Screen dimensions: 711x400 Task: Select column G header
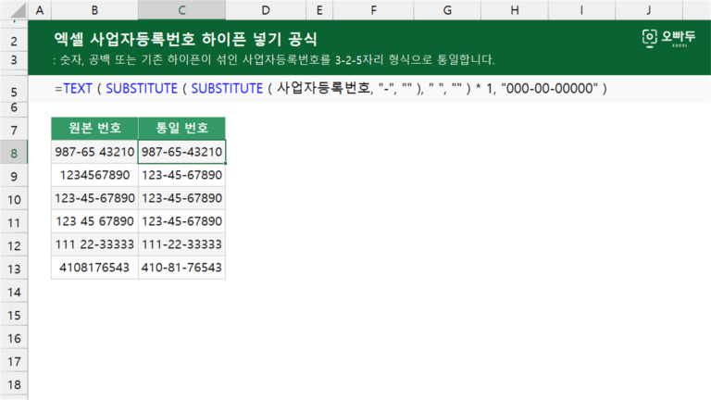[x=447, y=10]
